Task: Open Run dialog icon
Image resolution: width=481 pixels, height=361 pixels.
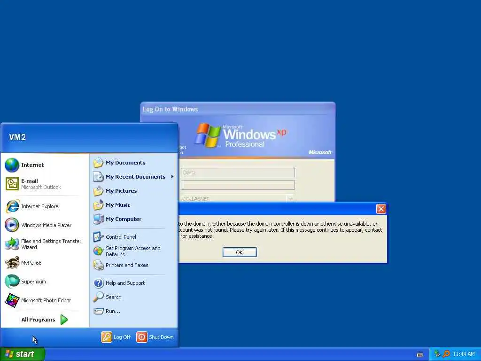Action: click(x=98, y=311)
